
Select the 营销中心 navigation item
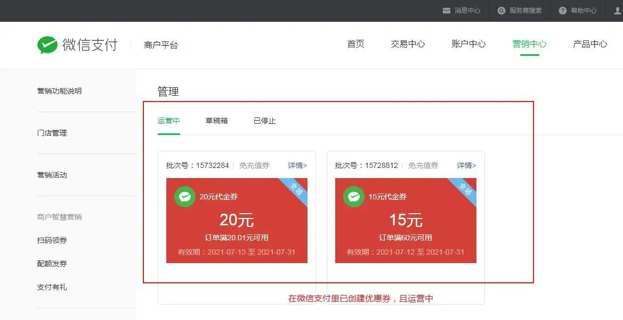[529, 44]
